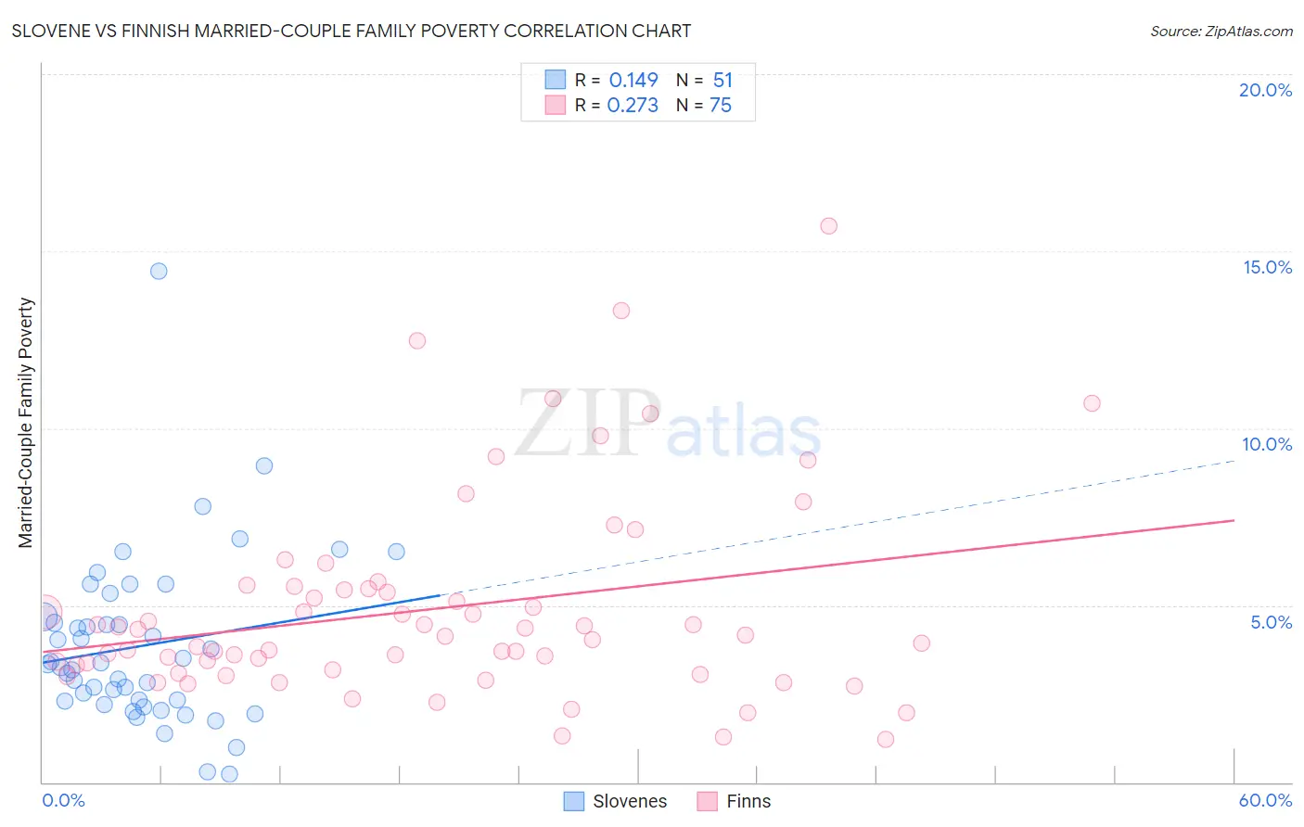
Task: Click the pink swatch beside R = 0.273
Action: (x=556, y=105)
